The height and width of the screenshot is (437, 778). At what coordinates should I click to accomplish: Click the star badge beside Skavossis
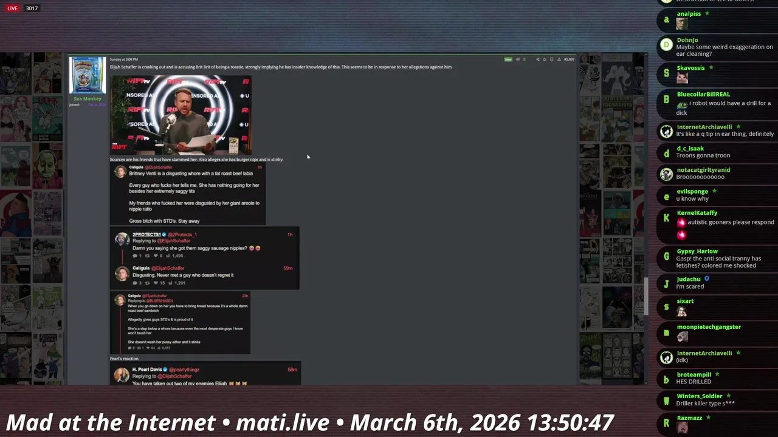tap(711, 67)
